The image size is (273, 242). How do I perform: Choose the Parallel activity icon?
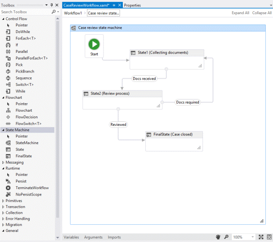coord(8,52)
